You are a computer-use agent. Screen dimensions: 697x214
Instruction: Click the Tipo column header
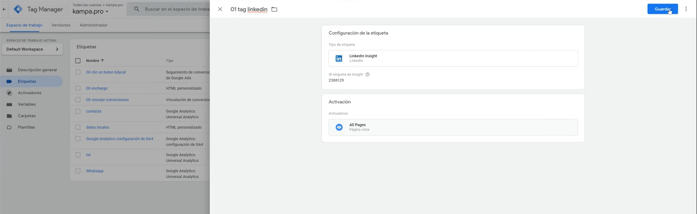[169, 60]
